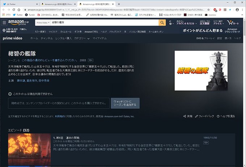Open the Chrome profile avatar icon

(237, 10)
